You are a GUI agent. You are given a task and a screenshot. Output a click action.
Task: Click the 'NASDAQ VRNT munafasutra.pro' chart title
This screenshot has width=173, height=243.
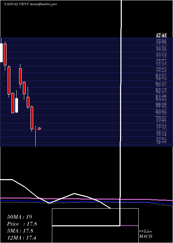click(30, 4)
